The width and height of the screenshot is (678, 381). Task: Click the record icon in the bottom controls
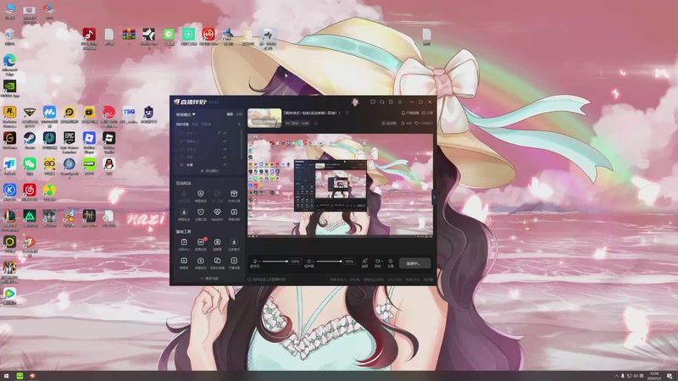[377, 262]
